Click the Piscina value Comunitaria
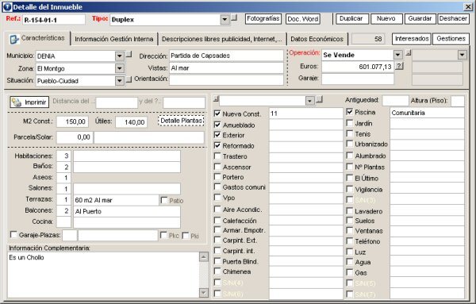 coord(427,113)
